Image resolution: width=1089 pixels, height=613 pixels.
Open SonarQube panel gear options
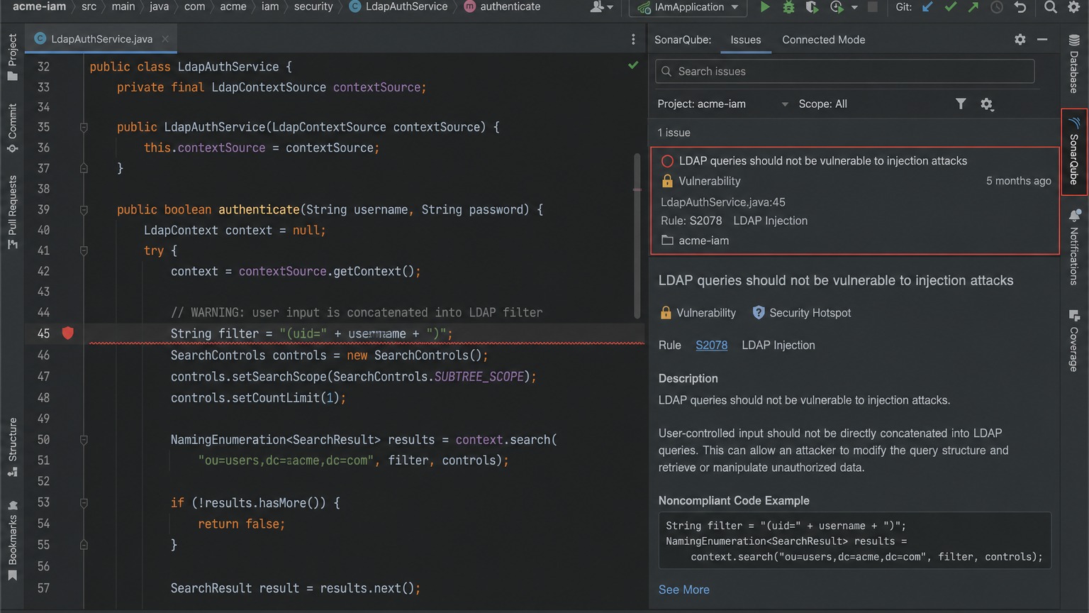[x=1020, y=40]
